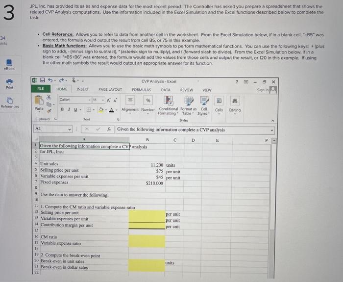The height and width of the screenshot is (282, 343).
Task: Select yellow Break-even in unit sales cell
Action: 147,262
